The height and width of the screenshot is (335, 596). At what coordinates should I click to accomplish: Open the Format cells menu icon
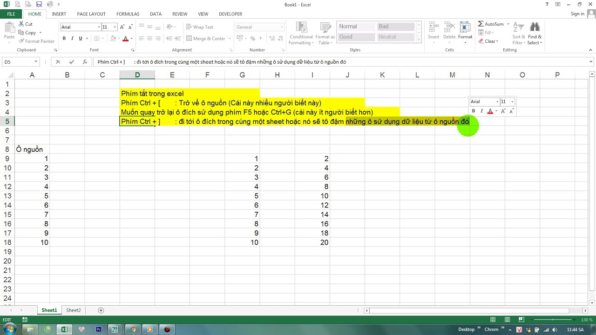pyautogui.click(x=465, y=27)
